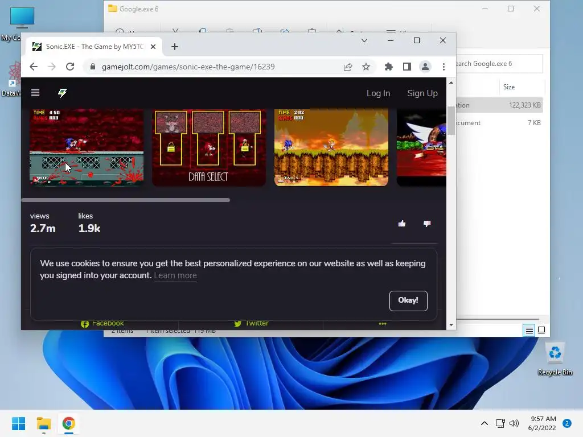View site information lock icon
The image size is (583, 437).
pyautogui.click(x=93, y=67)
